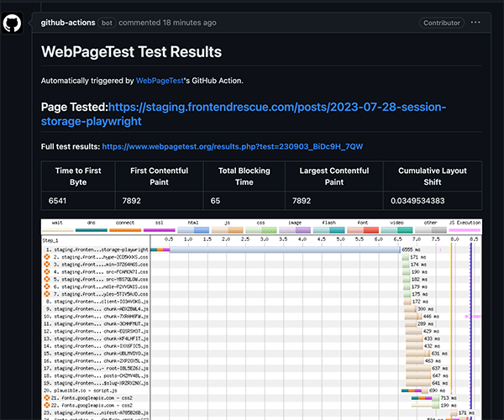Open the comment options ellipsis menu
The height and width of the screenshot is (420, 504).
pos(475,23)
